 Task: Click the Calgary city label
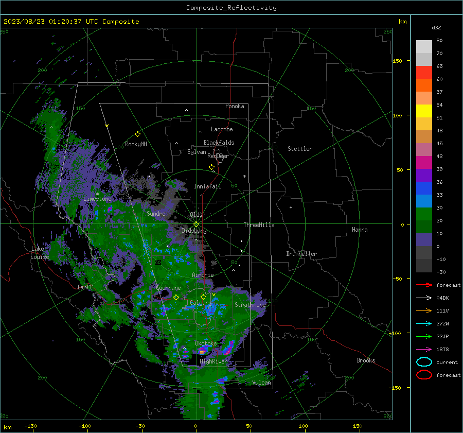click(x=201, y=303)
